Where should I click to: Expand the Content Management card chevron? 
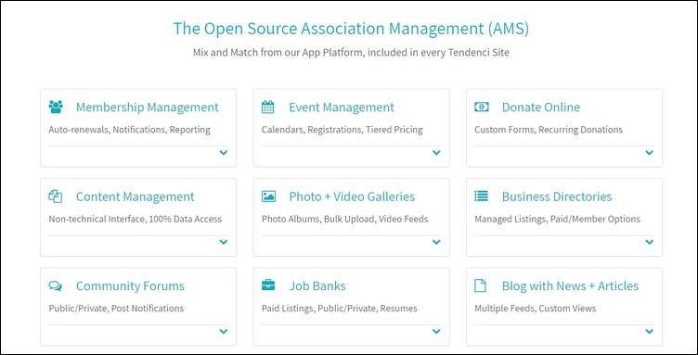pyautogui.click(x=224, y=242)
